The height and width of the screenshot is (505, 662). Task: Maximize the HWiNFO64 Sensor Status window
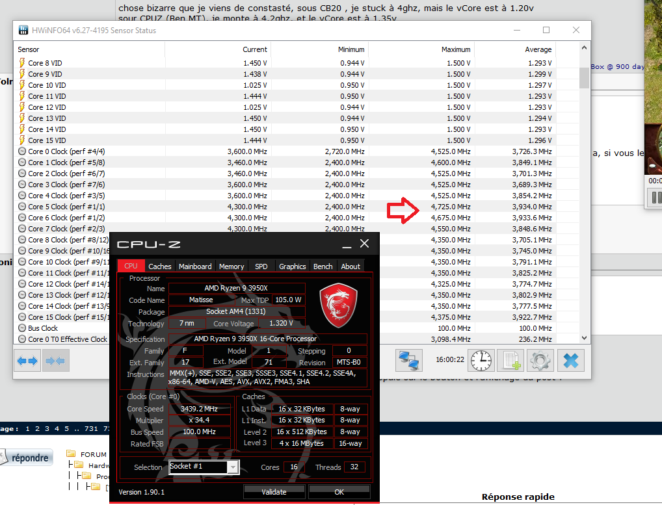click(x=546, y=30)
